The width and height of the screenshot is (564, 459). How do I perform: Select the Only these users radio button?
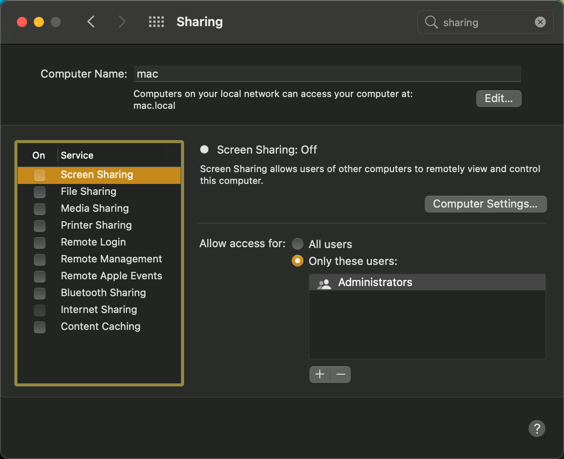click(298, 261)
